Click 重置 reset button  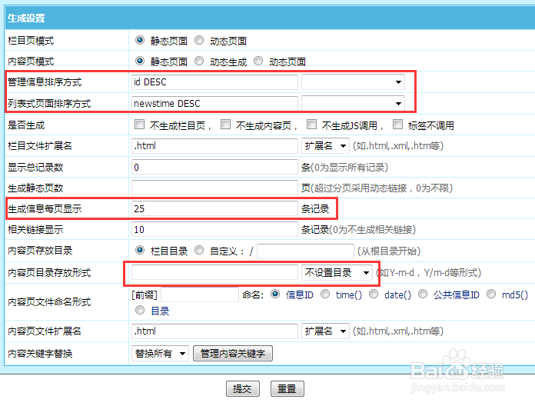pyautogui.click(x=287, y=388)
